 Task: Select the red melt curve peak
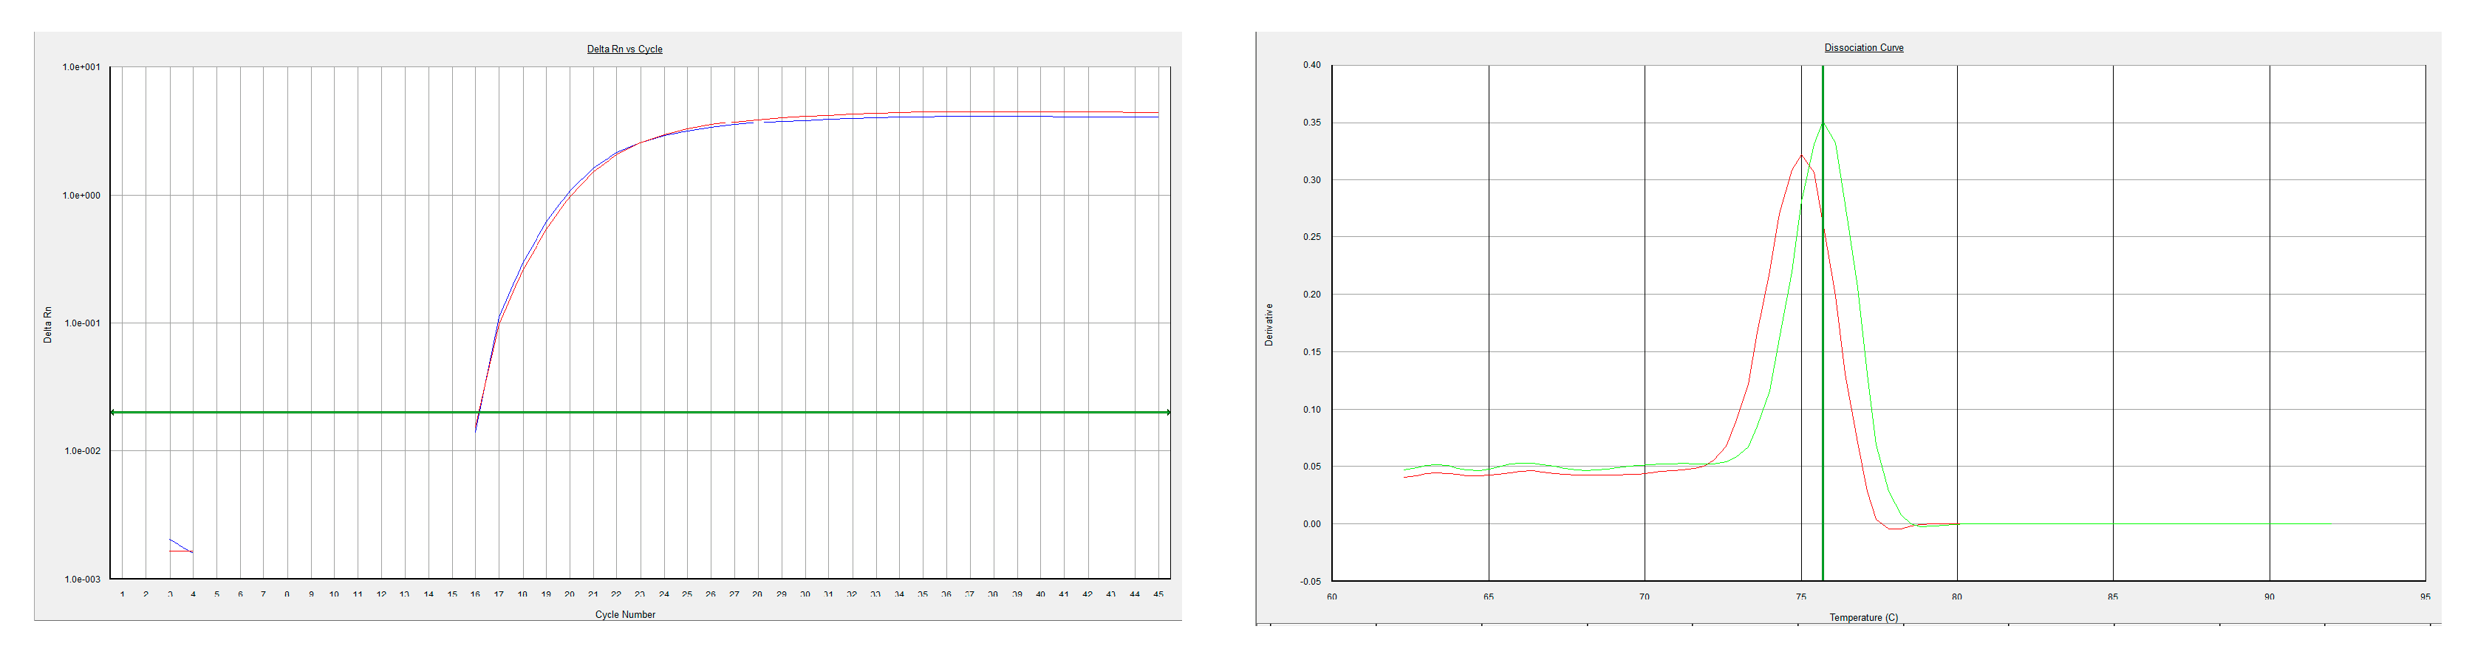[1801, 157]
